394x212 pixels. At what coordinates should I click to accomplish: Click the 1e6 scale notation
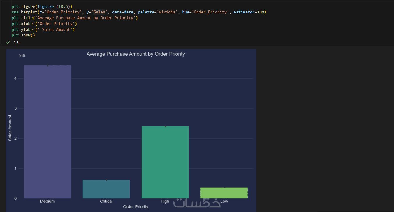(22, 56)
